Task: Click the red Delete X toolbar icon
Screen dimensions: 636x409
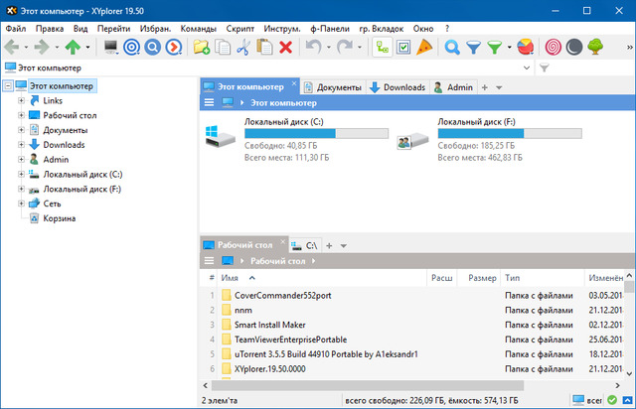Action: [286, 47]
